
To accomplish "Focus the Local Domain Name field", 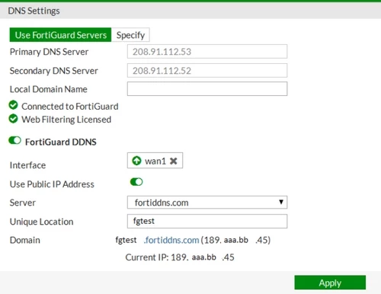I will [207, 89].
